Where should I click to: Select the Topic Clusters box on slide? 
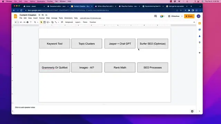tap(87, 44)
